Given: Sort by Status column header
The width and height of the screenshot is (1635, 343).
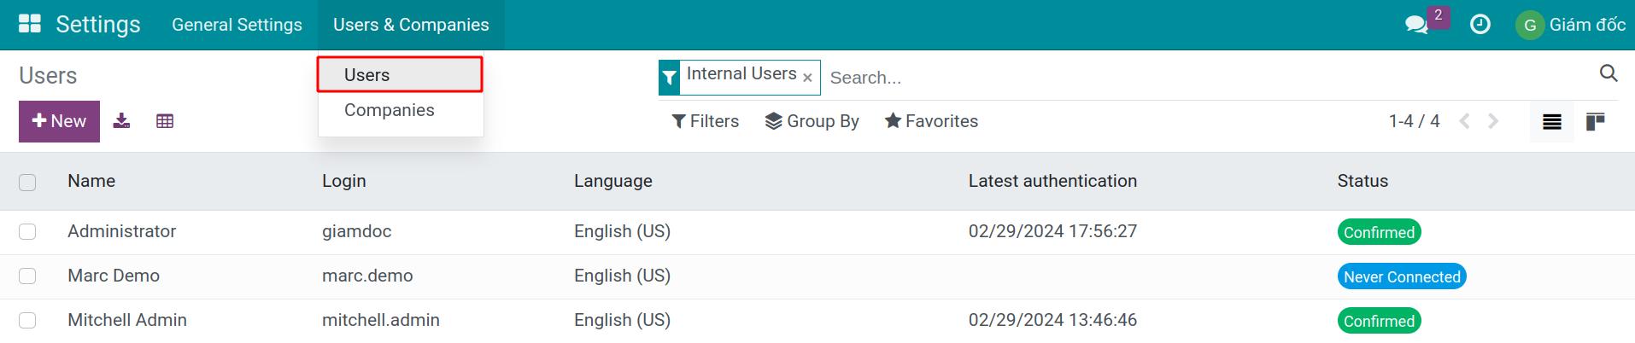Looking at the screenshot, I should click(x=1362, y=181).
